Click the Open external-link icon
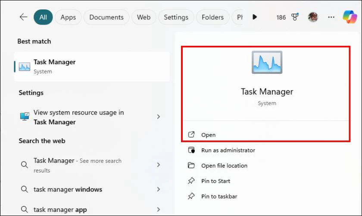The image size is (362, 216). coord(191,134)
